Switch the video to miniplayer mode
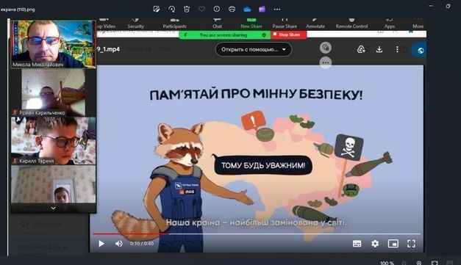Image resolution: width=461 pixels, height=265 pixels. [393, 244]
